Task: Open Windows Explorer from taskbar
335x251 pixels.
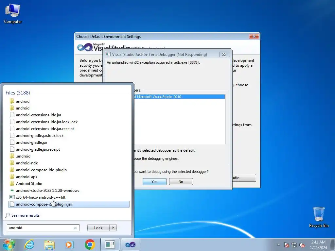Action: (49, 244)
